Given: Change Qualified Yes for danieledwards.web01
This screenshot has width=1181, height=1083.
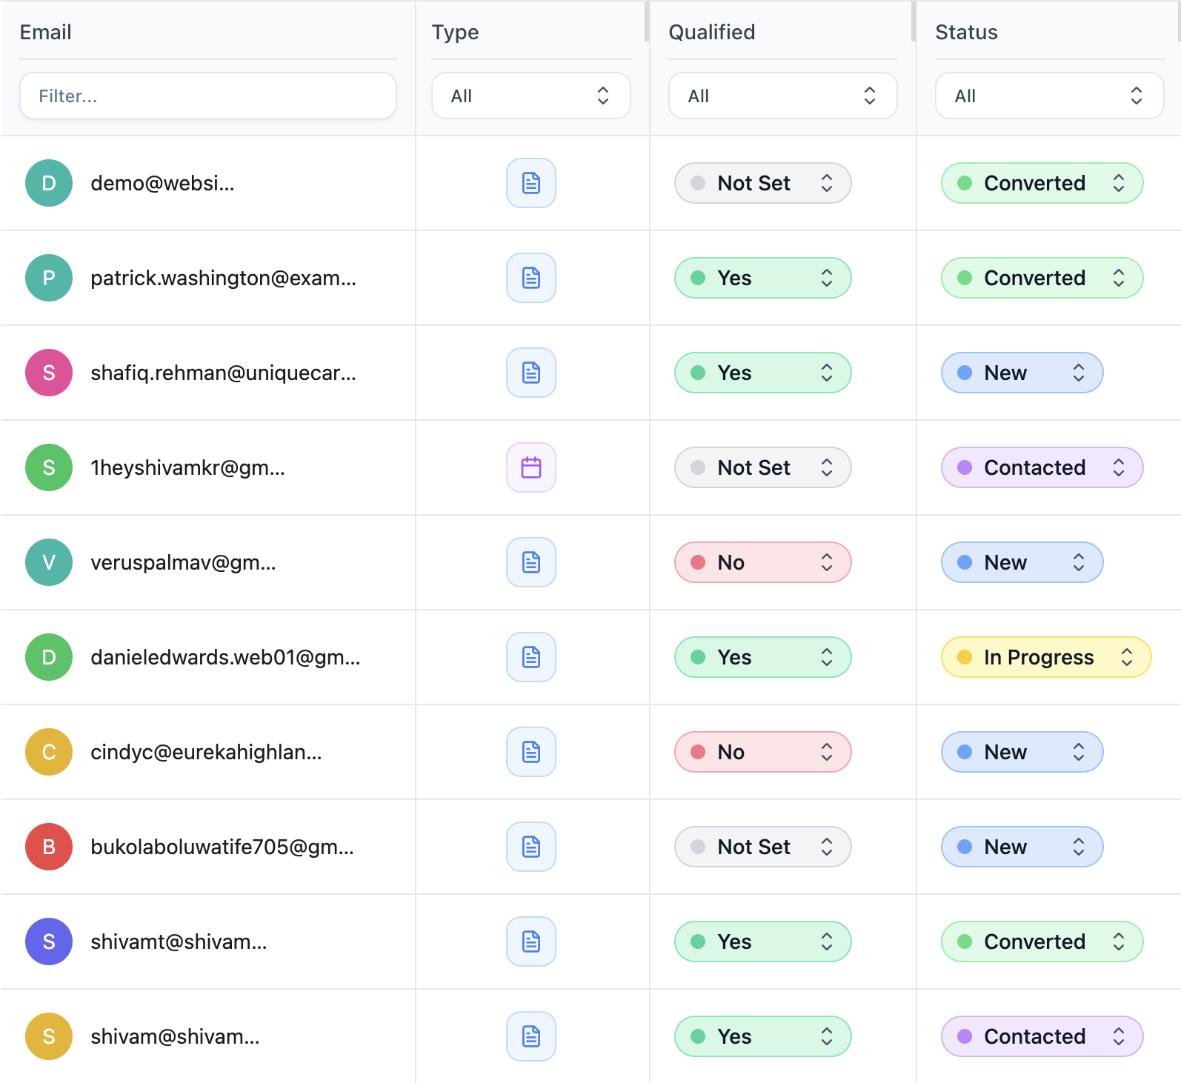Looking at the screenshot, I should click(763, 657).
